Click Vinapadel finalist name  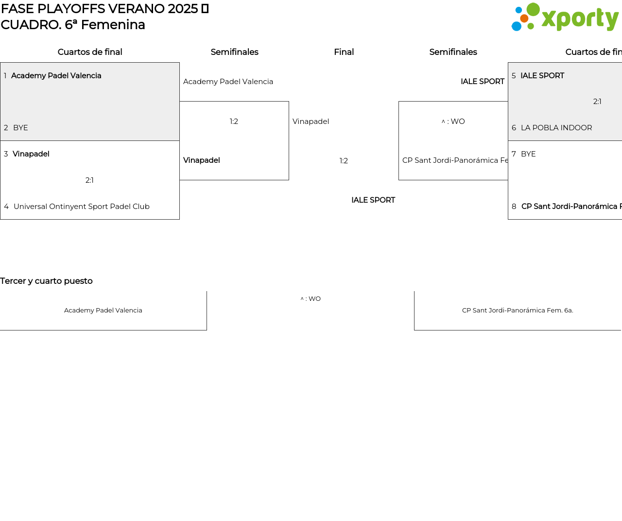pos(311,122)
